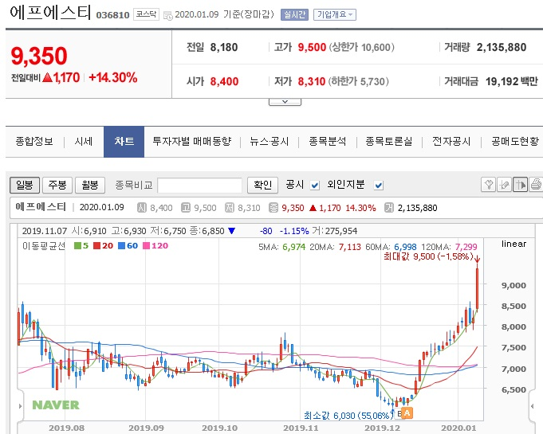Expand the quote details chevron

285,102
